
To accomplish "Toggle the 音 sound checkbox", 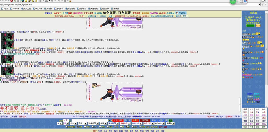I will [127, 127].
